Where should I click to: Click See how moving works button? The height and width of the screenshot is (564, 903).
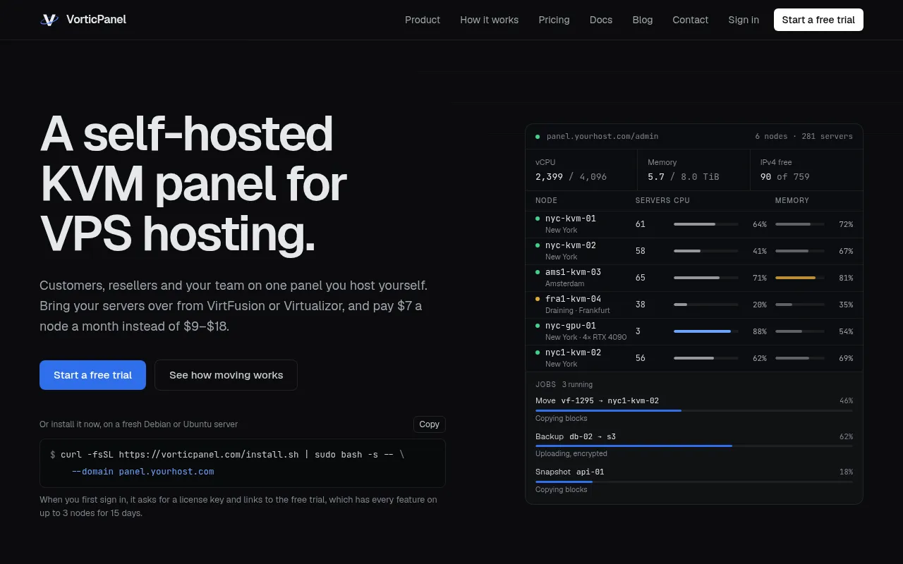pos(226,375)
